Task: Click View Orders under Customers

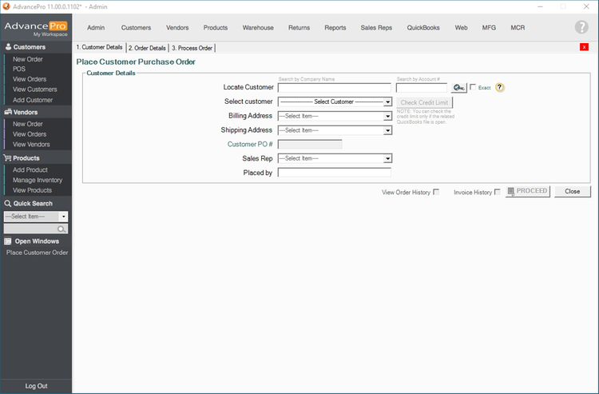Action: click(30, 79)
